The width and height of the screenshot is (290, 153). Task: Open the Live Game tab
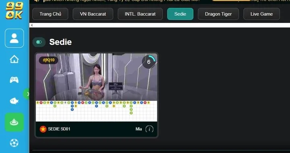coord(261,14)
